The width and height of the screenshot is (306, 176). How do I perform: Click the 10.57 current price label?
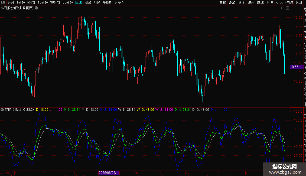pos(294,67)
